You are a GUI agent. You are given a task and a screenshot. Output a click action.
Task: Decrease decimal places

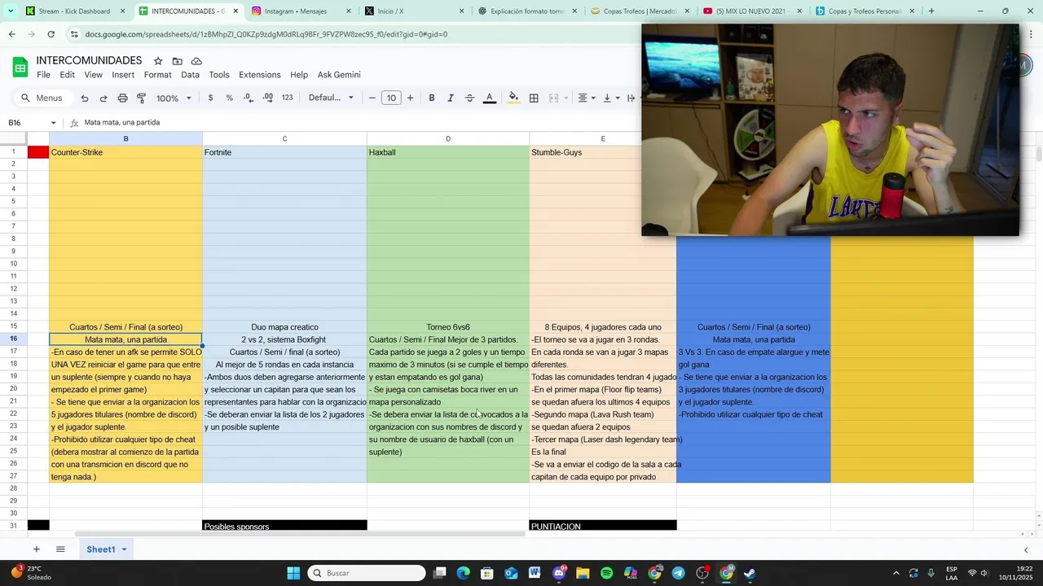(x=249, y=98)
